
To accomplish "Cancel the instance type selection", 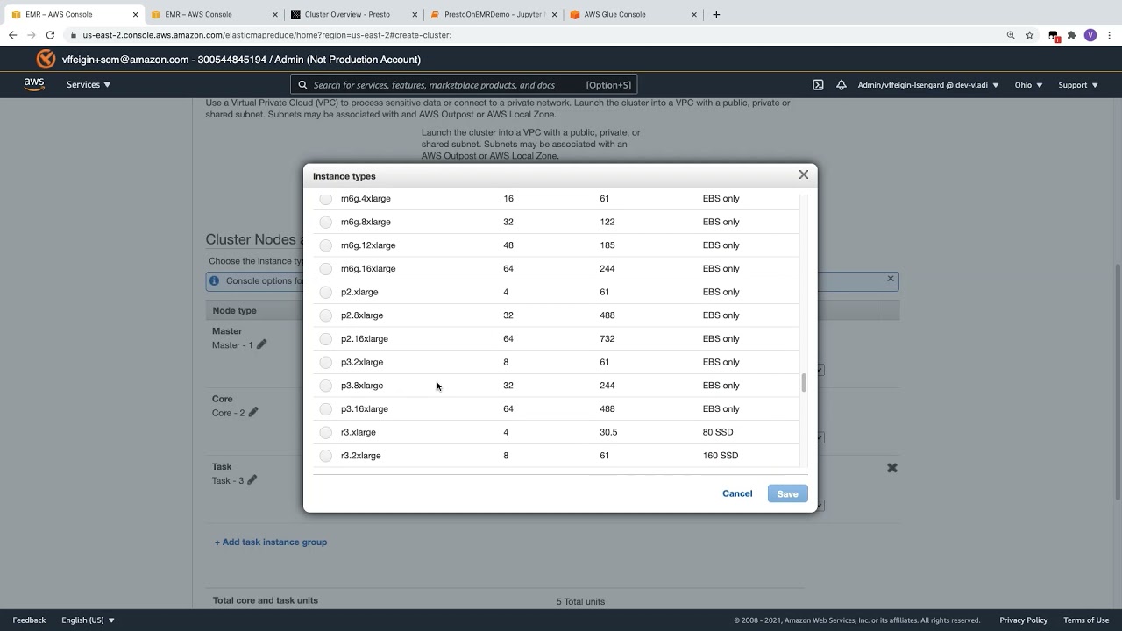I will coord(737,493).
